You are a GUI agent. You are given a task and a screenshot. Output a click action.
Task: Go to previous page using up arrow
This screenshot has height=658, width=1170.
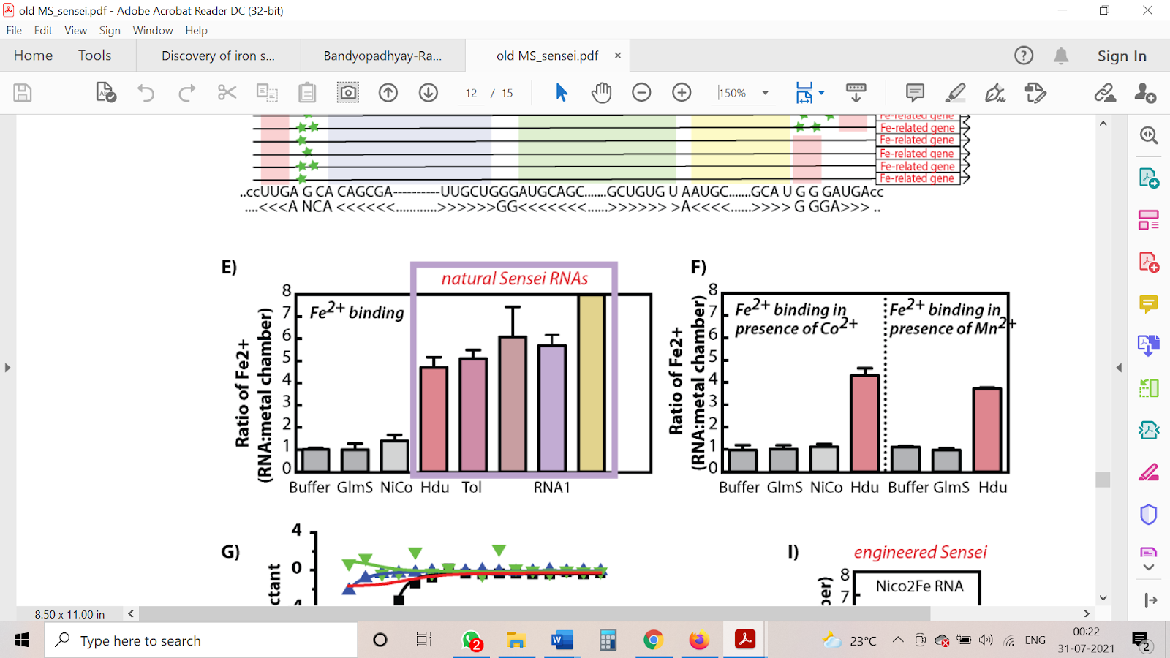click(x=388, y=93)
